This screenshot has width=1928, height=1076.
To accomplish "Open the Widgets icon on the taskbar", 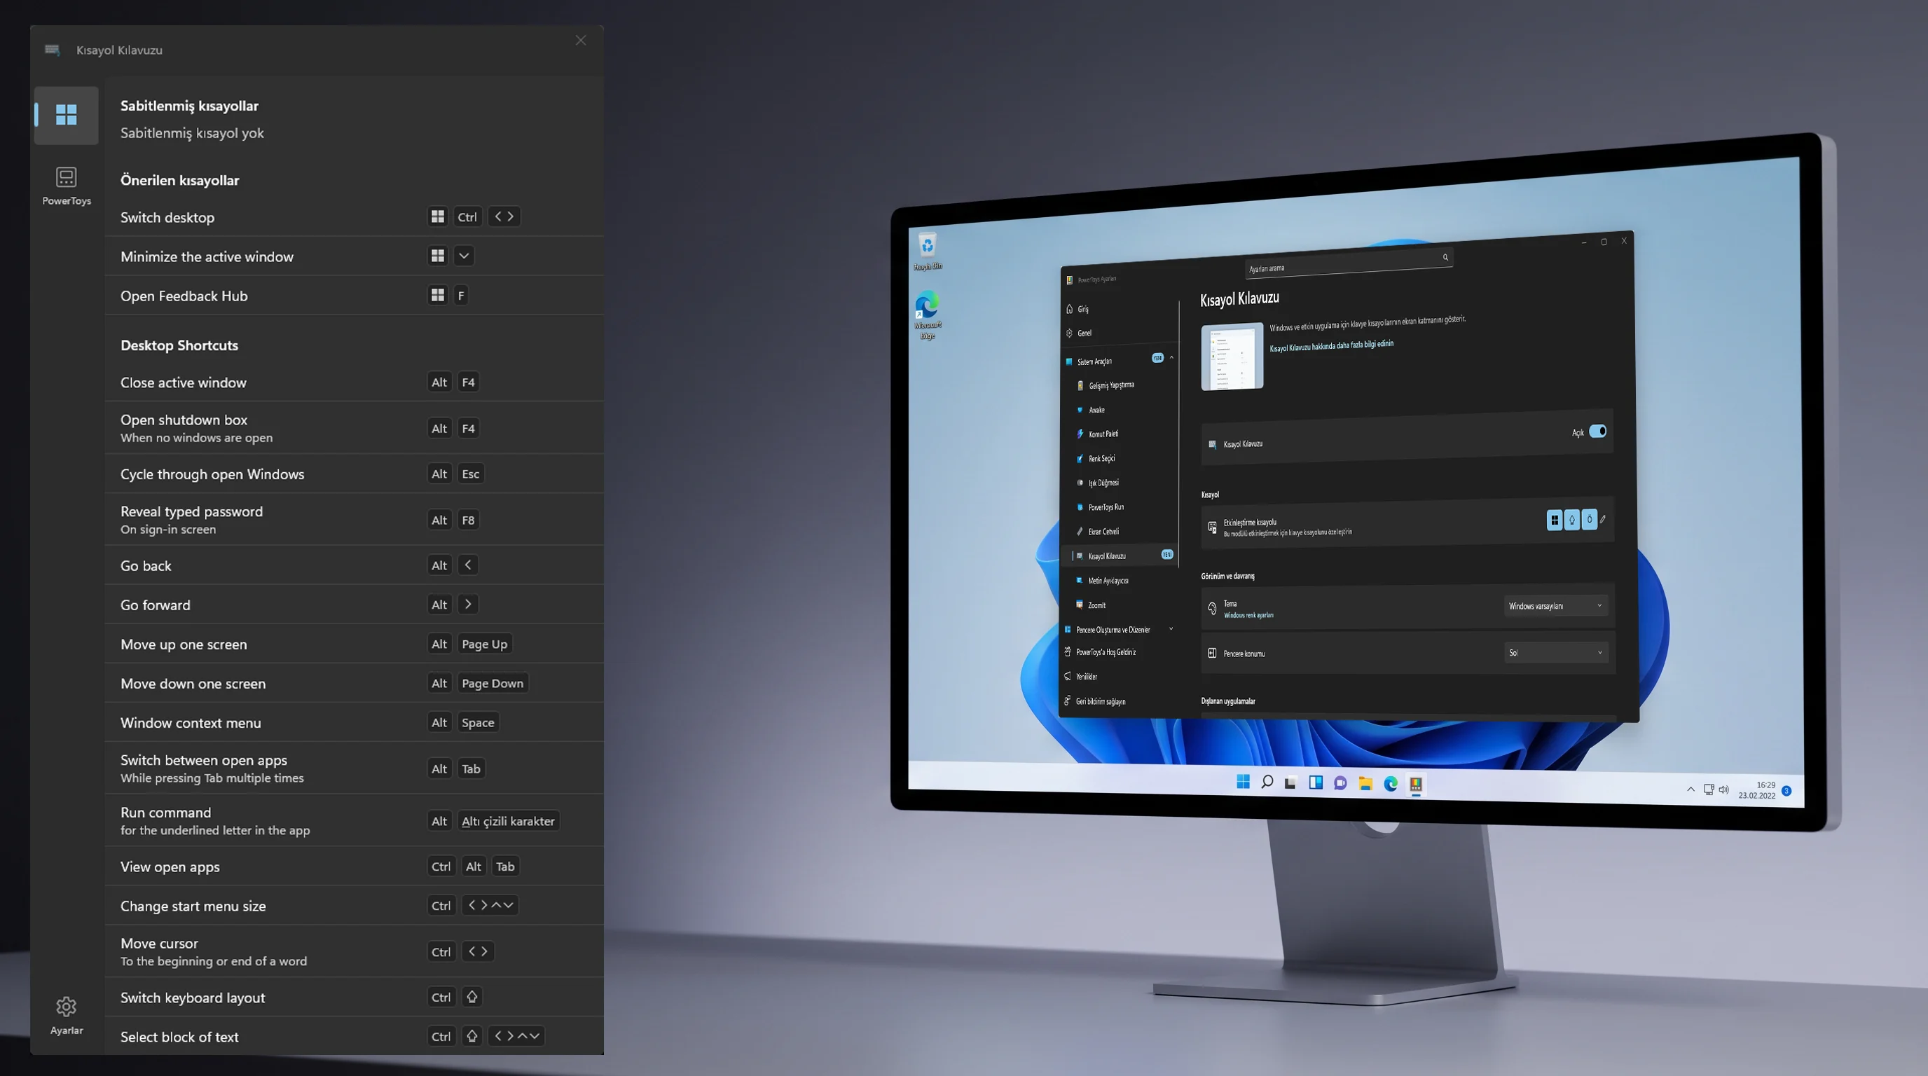I will pos(1316,782).
